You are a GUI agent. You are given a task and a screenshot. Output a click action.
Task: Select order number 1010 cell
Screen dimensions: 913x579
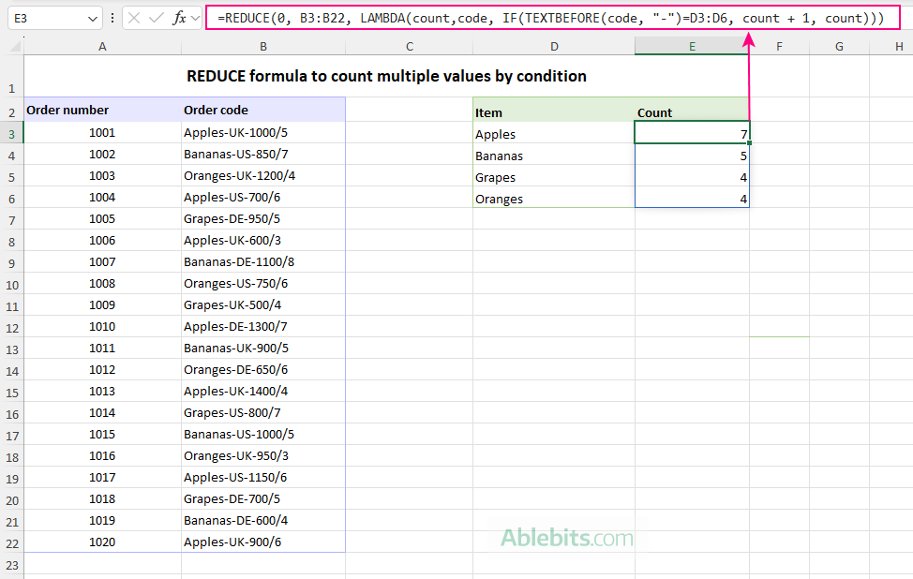click(x=102, y=326)
